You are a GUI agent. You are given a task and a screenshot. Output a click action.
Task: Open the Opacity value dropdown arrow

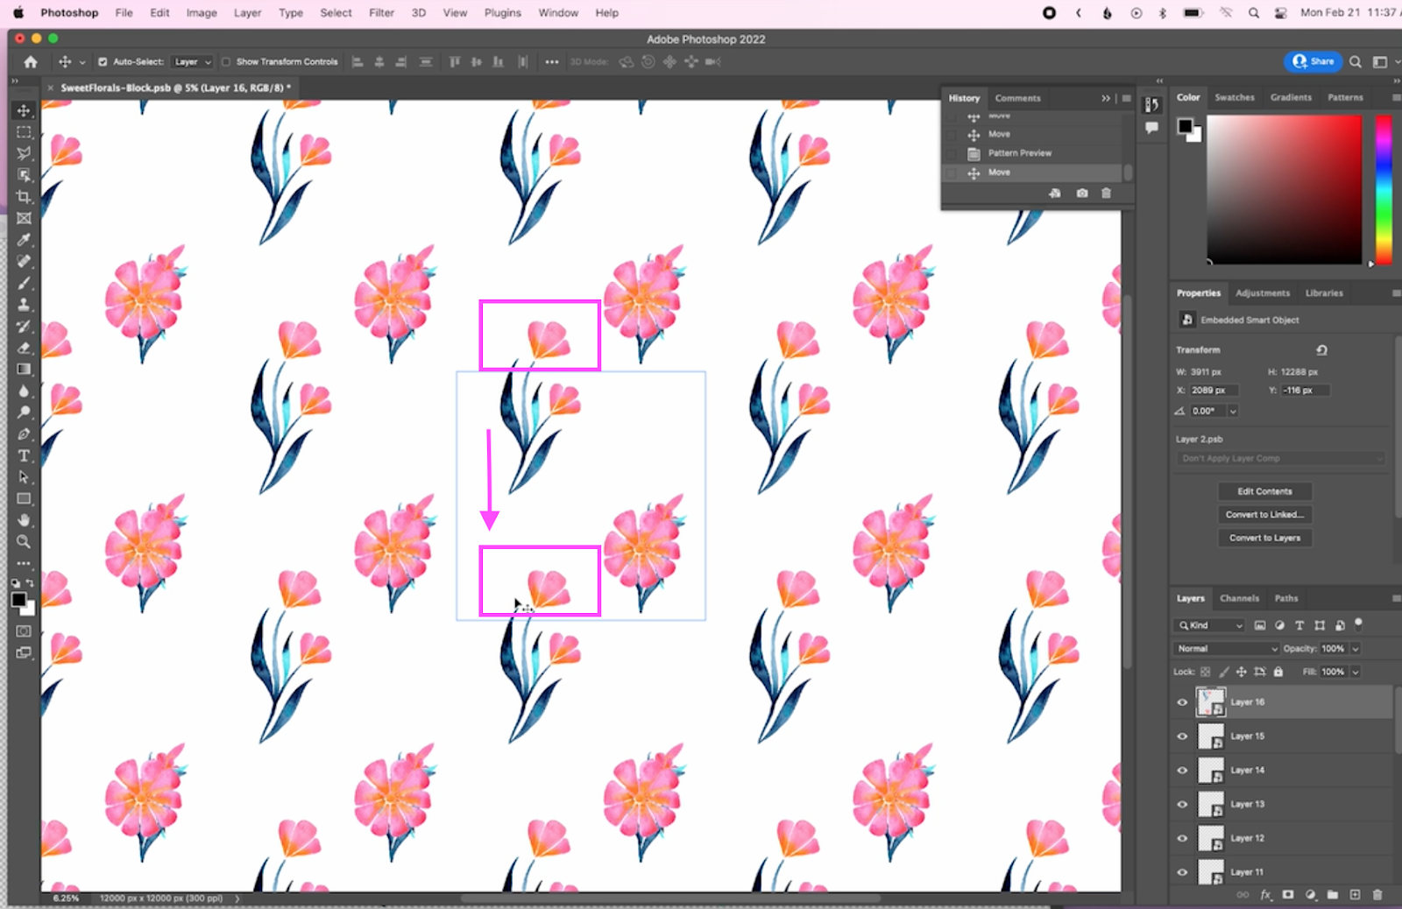[x=1356, y=649]
